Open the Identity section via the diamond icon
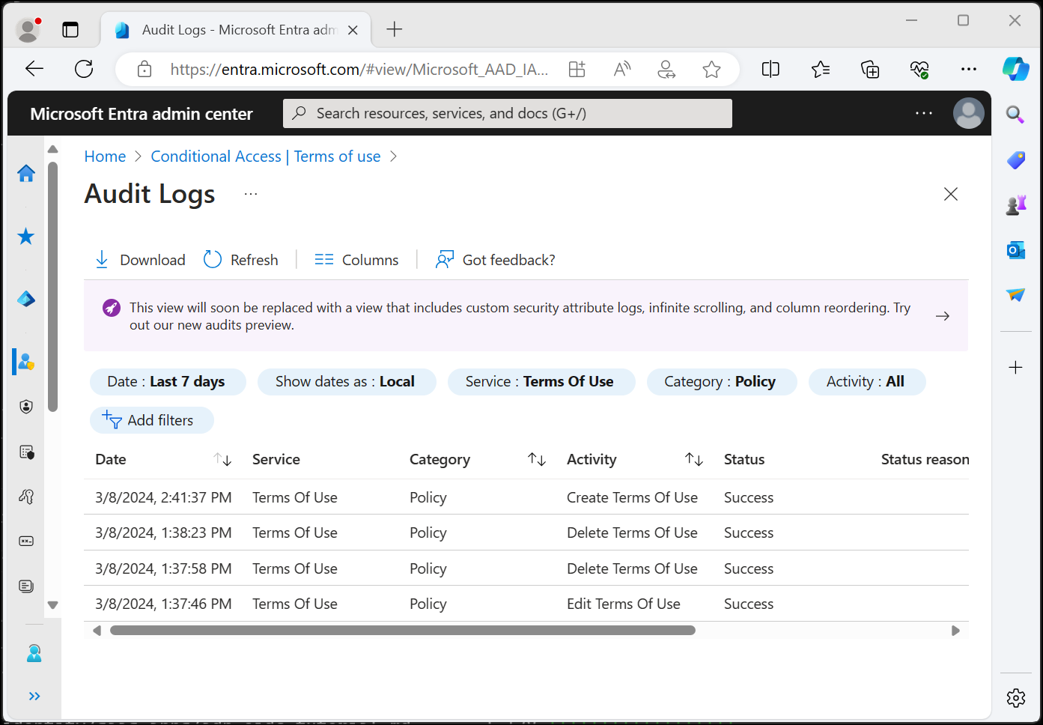Image resolution: width=1043 pixels, height=725 pixels. point(25,298)
